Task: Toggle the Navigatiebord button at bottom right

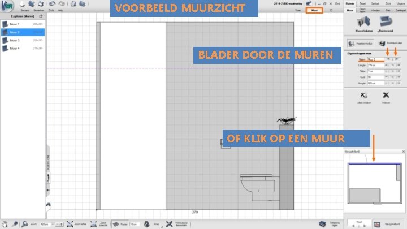Action: [388, 224]
